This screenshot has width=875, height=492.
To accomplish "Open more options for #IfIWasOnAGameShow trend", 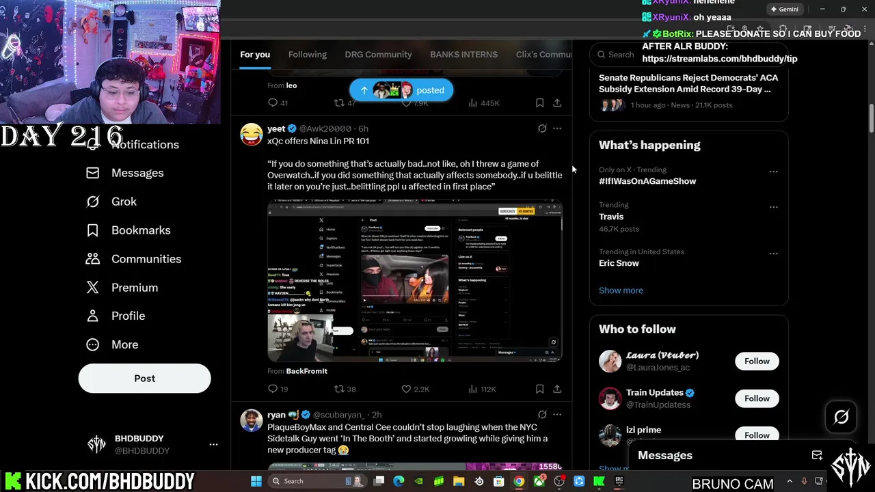I will [x=773, y=172].
